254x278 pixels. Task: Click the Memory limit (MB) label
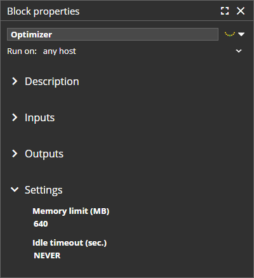click(70, 211)
